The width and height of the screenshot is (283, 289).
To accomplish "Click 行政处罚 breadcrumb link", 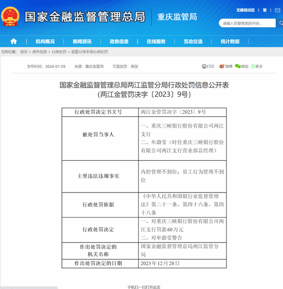I will (x=59, y=52).
